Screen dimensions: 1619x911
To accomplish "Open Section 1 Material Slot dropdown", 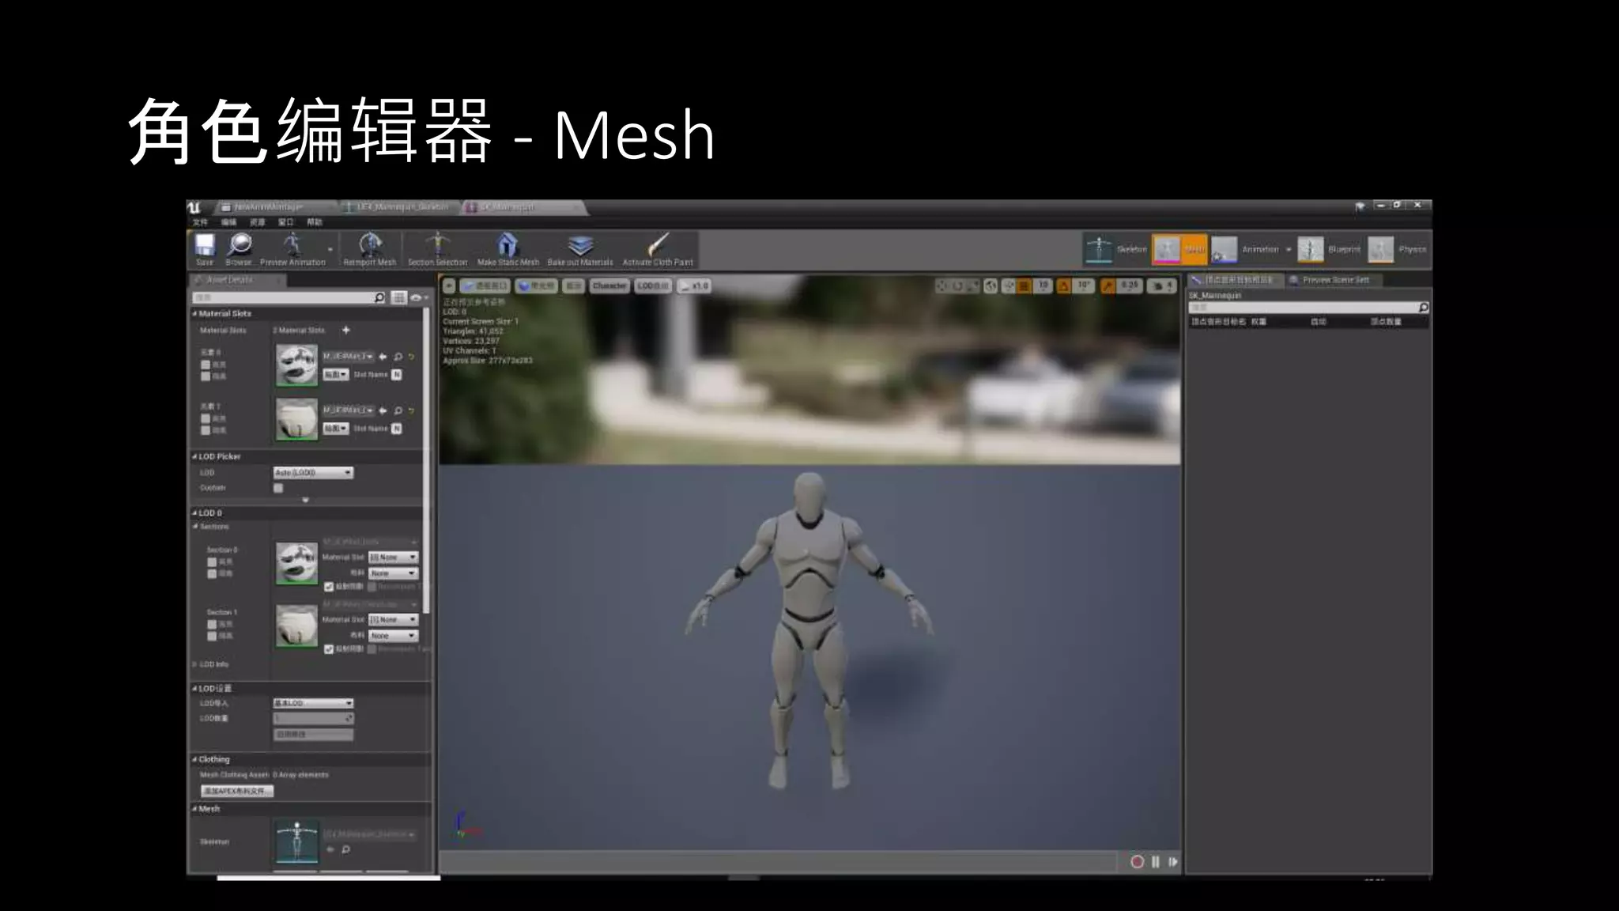I will tap(393, 619).
